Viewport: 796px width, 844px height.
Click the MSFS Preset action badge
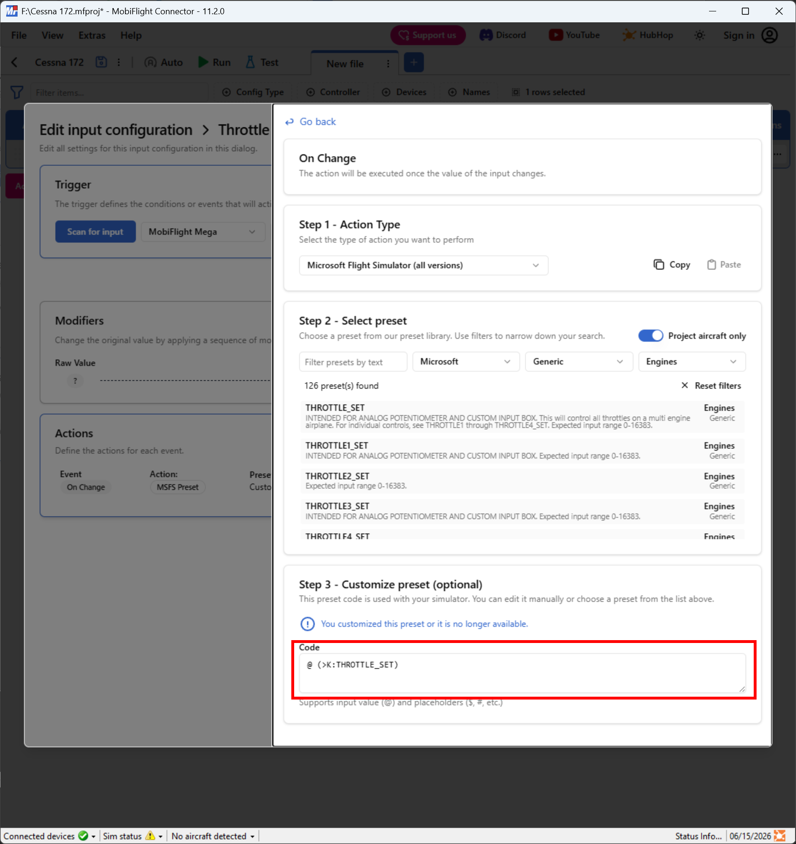178,487
